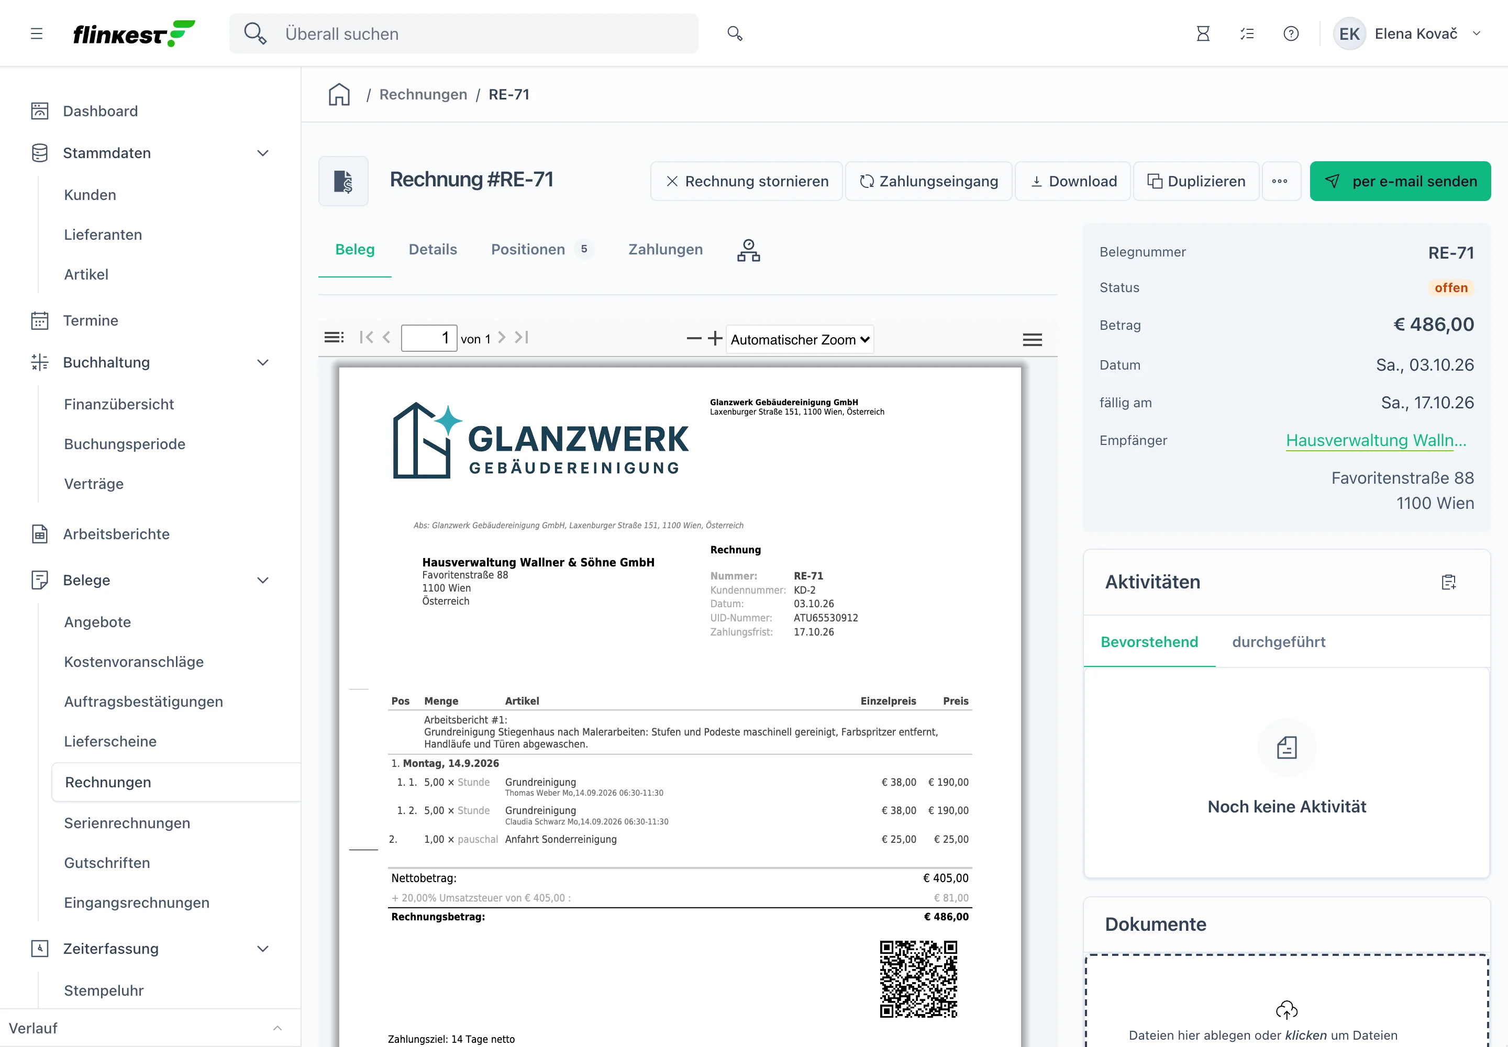Image resolution: width=1508 pixels, height=1047 pixels.
Task: Download the invoice
Action: 1072,181
